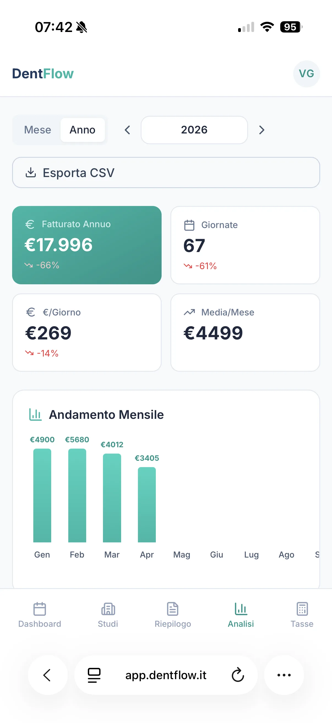Open the browser three-dots menu

[x=284, y=675]
